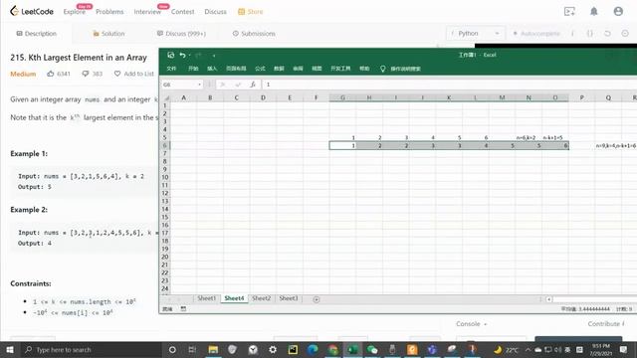Image resolution: width=637 pixels, height=358 pixels.
Task: Open the Contest page
Action: [x=182, y=12]
